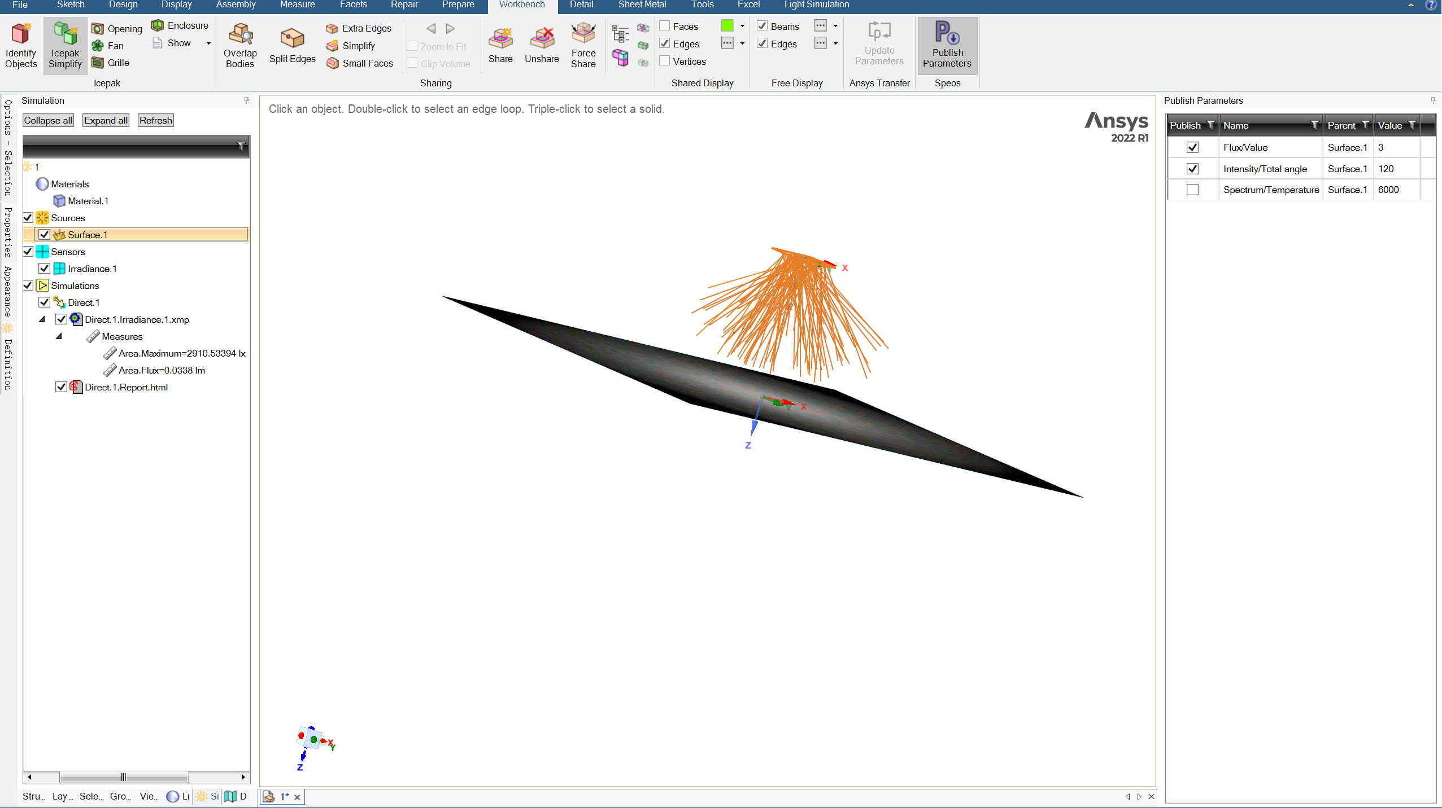Open the Show dropdown arrow
This screenshot has height=808, width=1442.
[208, 43]
